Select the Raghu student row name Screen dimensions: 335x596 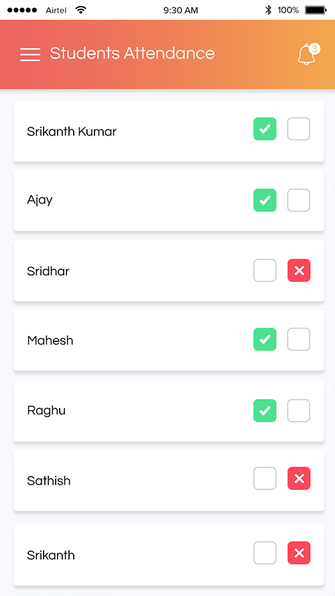click(x=46, y=411)
